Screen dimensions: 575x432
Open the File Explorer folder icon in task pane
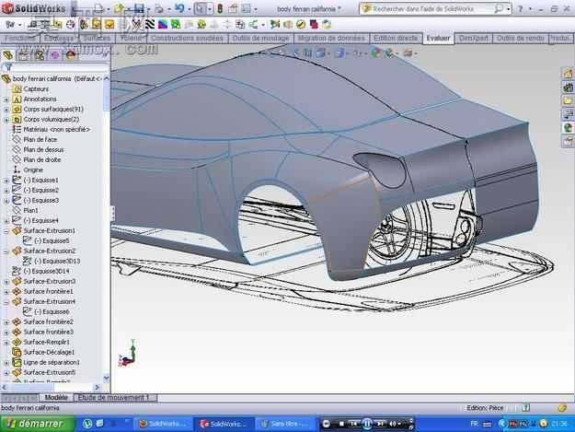point(568,100)
